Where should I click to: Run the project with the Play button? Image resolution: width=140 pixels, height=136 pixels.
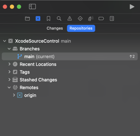(x=132, y=7)
